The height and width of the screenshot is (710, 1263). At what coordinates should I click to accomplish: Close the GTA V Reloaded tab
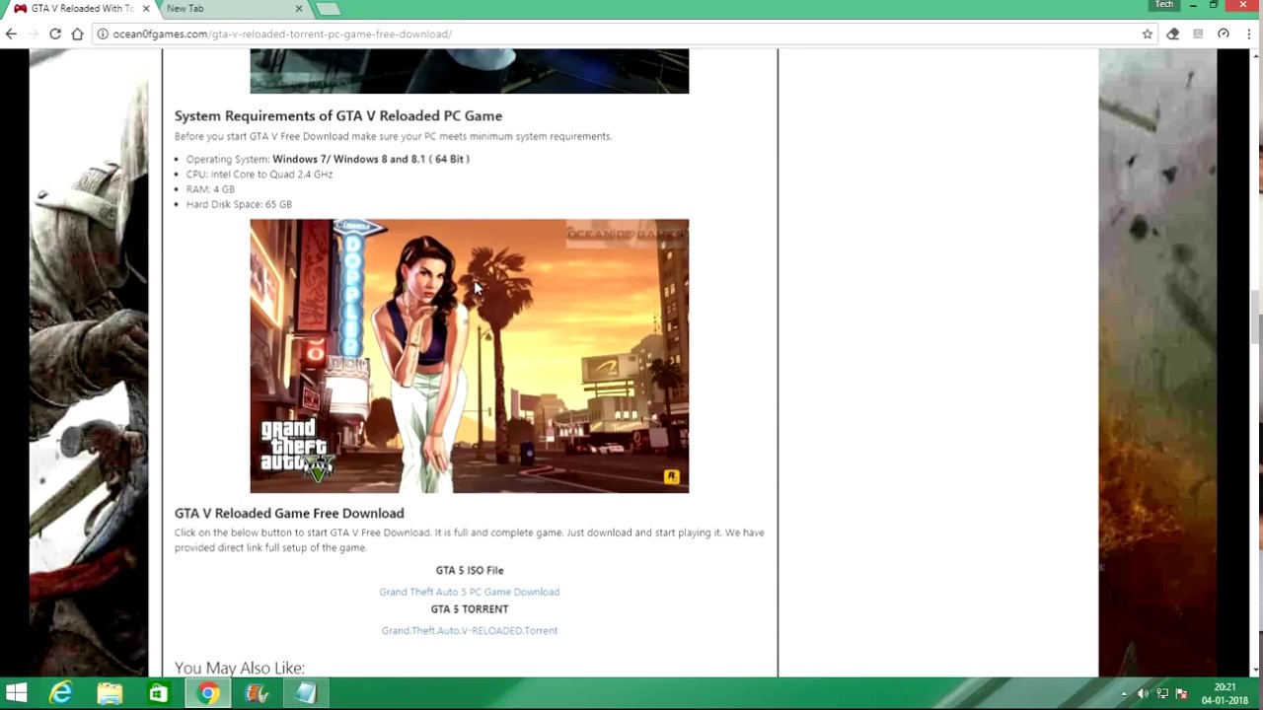[x=146, y=8]
